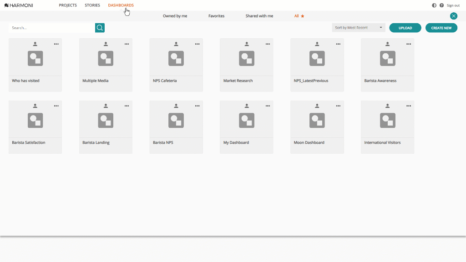Click owner icon on NPS Cafeteria card
The image size is (466, 262).
pyautogui.click(x=176, y=44)
